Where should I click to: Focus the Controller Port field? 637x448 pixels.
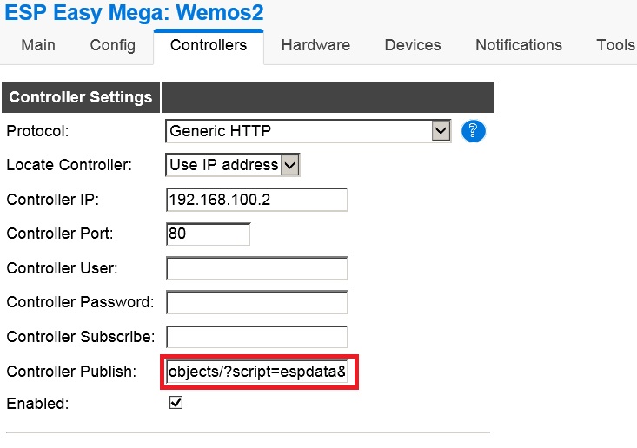pos(208,234)
